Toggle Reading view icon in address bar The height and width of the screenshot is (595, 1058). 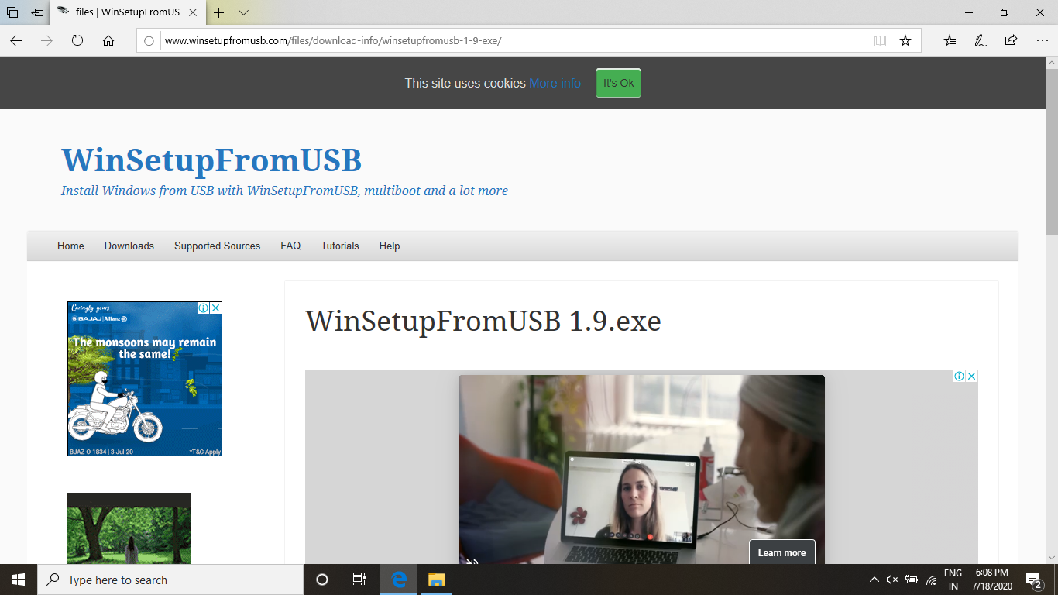tap(880, 40)
